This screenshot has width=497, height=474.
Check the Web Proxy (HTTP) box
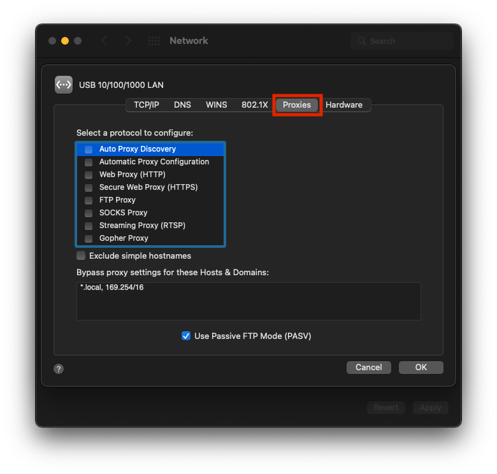(x=89, y=175)
